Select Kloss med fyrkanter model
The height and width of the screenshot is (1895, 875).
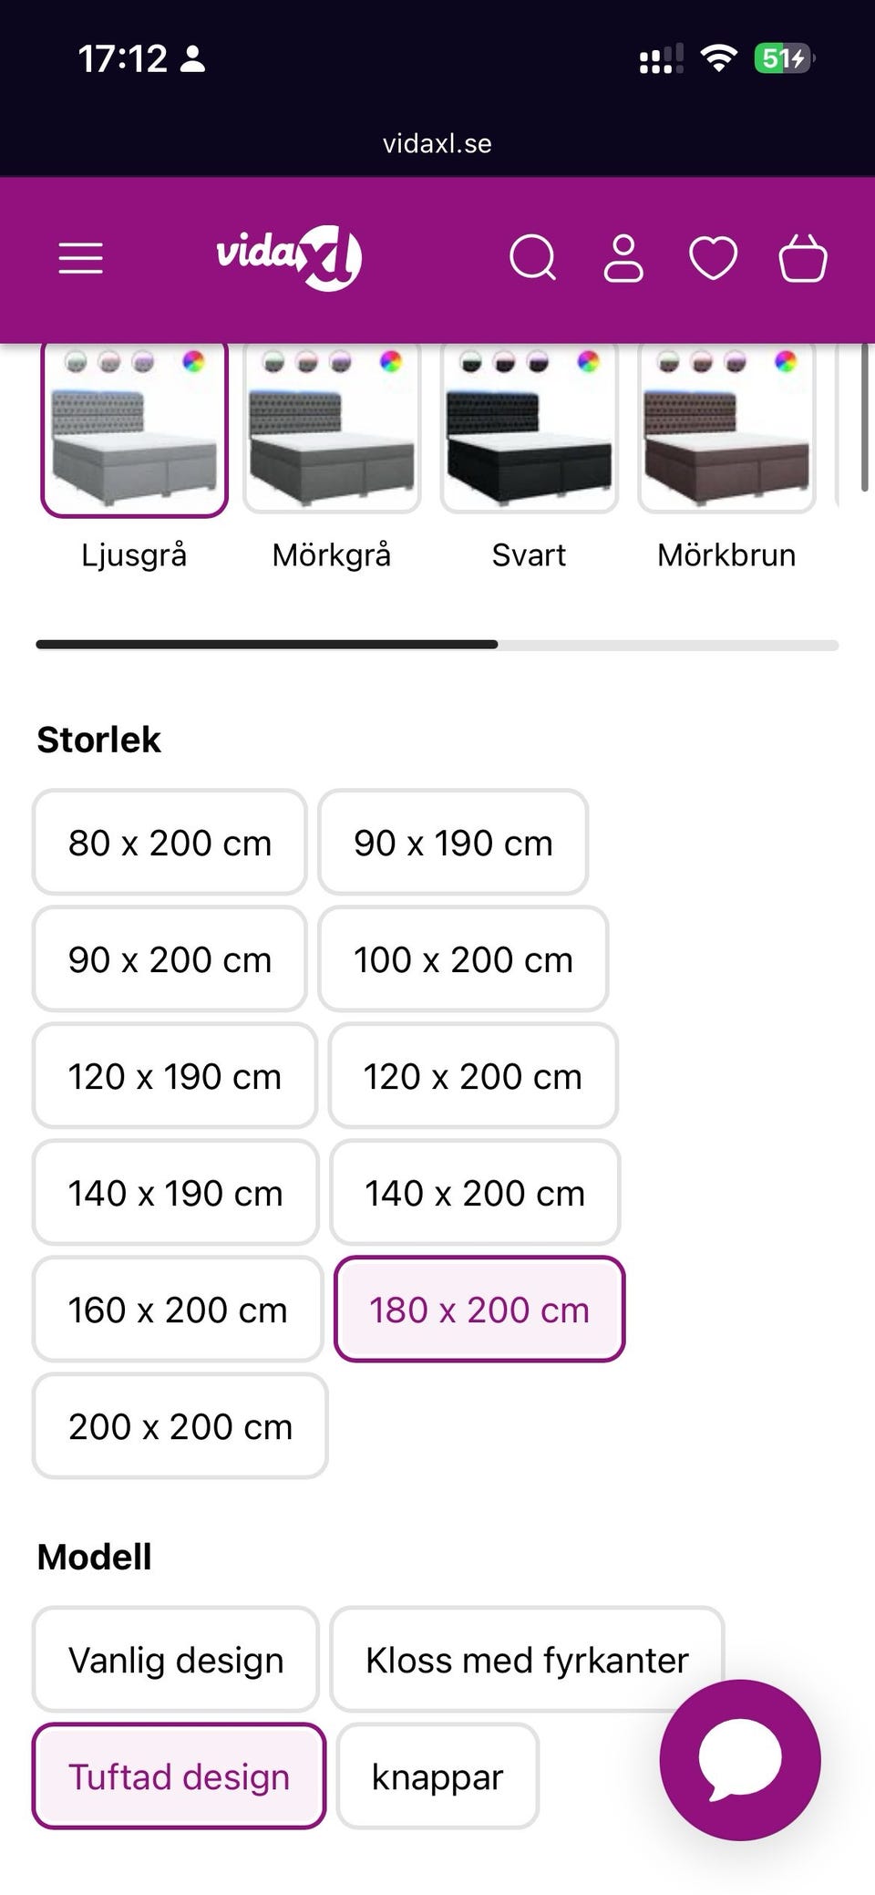(527, 1659)
